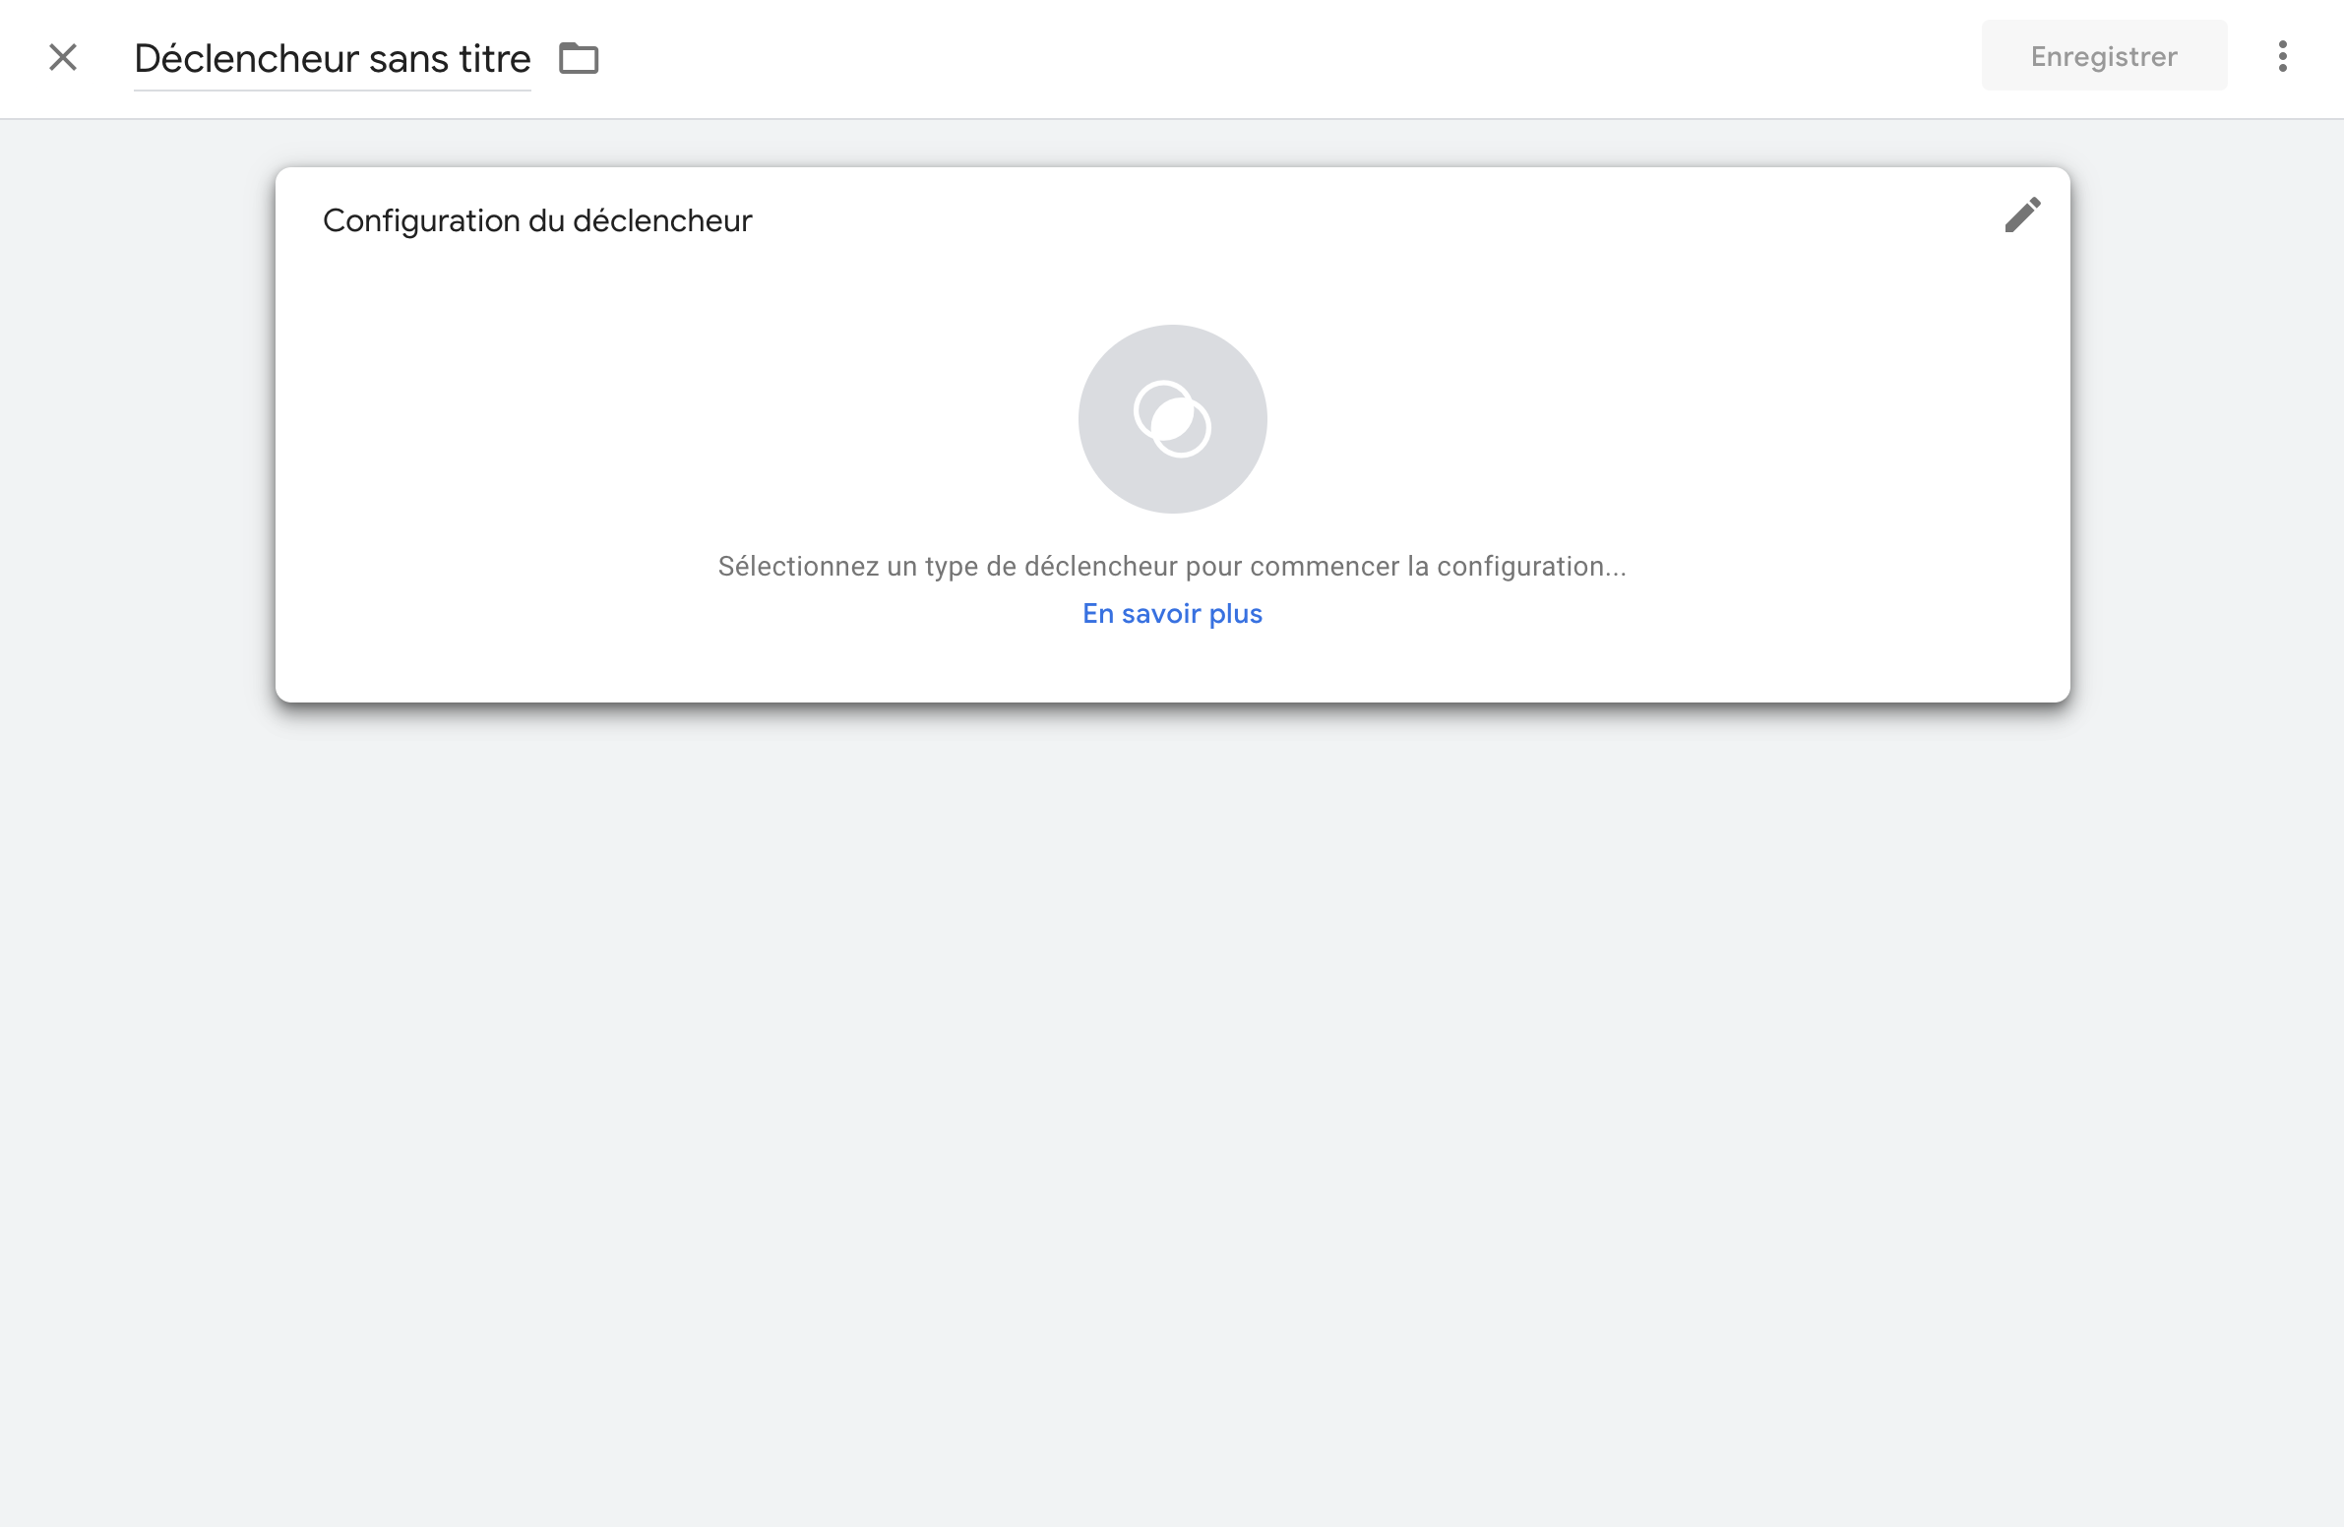Save the trigger with Enregistrer
The width and height of the screenshot is (2344, 1527).
pyautogui.click(x=2104, y=56)
